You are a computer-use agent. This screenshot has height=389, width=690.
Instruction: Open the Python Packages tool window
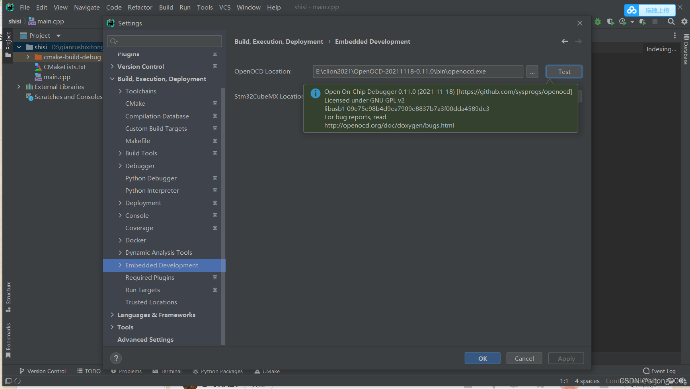tap(218, 371)
